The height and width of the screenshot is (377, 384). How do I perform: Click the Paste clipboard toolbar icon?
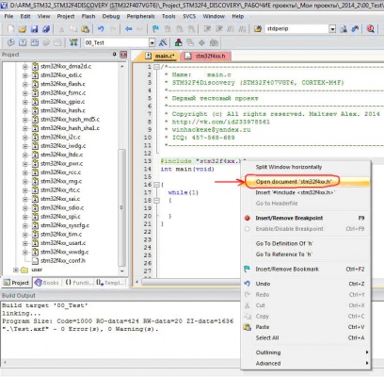pos(86,29)
